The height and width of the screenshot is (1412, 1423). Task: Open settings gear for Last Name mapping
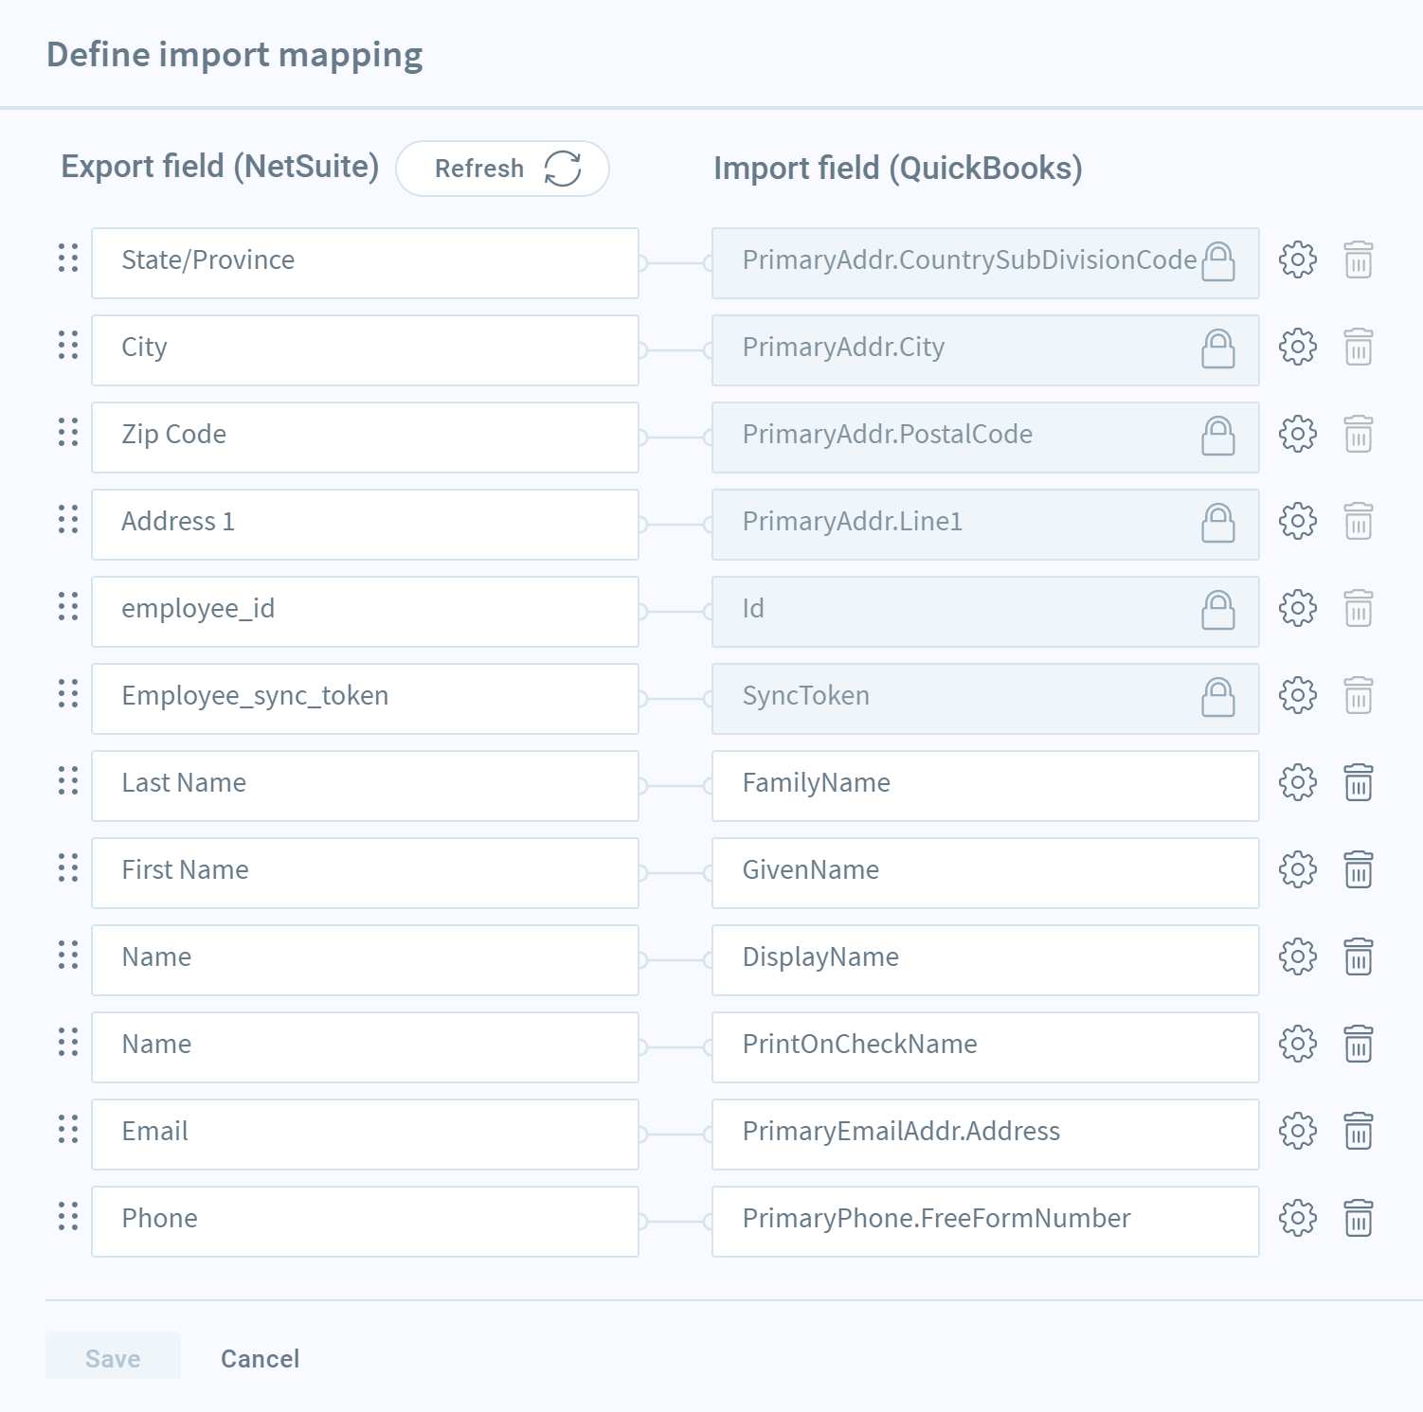click(1298, 782)
